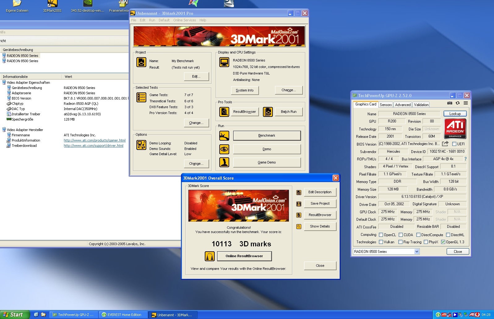The width and height of the screenshot is (494, 319).
Task: Click the Internet Explorer quick launch icon
Action: pos(36,315)
